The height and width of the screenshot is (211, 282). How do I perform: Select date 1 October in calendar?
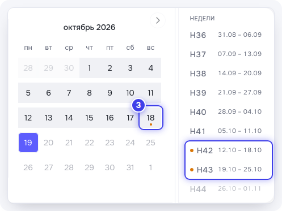point(89,68)
